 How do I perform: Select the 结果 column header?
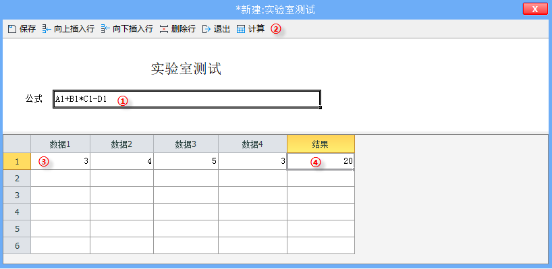pyautogui.click(x=321, y=144)
